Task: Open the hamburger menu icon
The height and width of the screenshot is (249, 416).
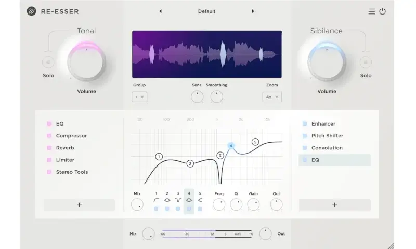Action: coord(371,11)
